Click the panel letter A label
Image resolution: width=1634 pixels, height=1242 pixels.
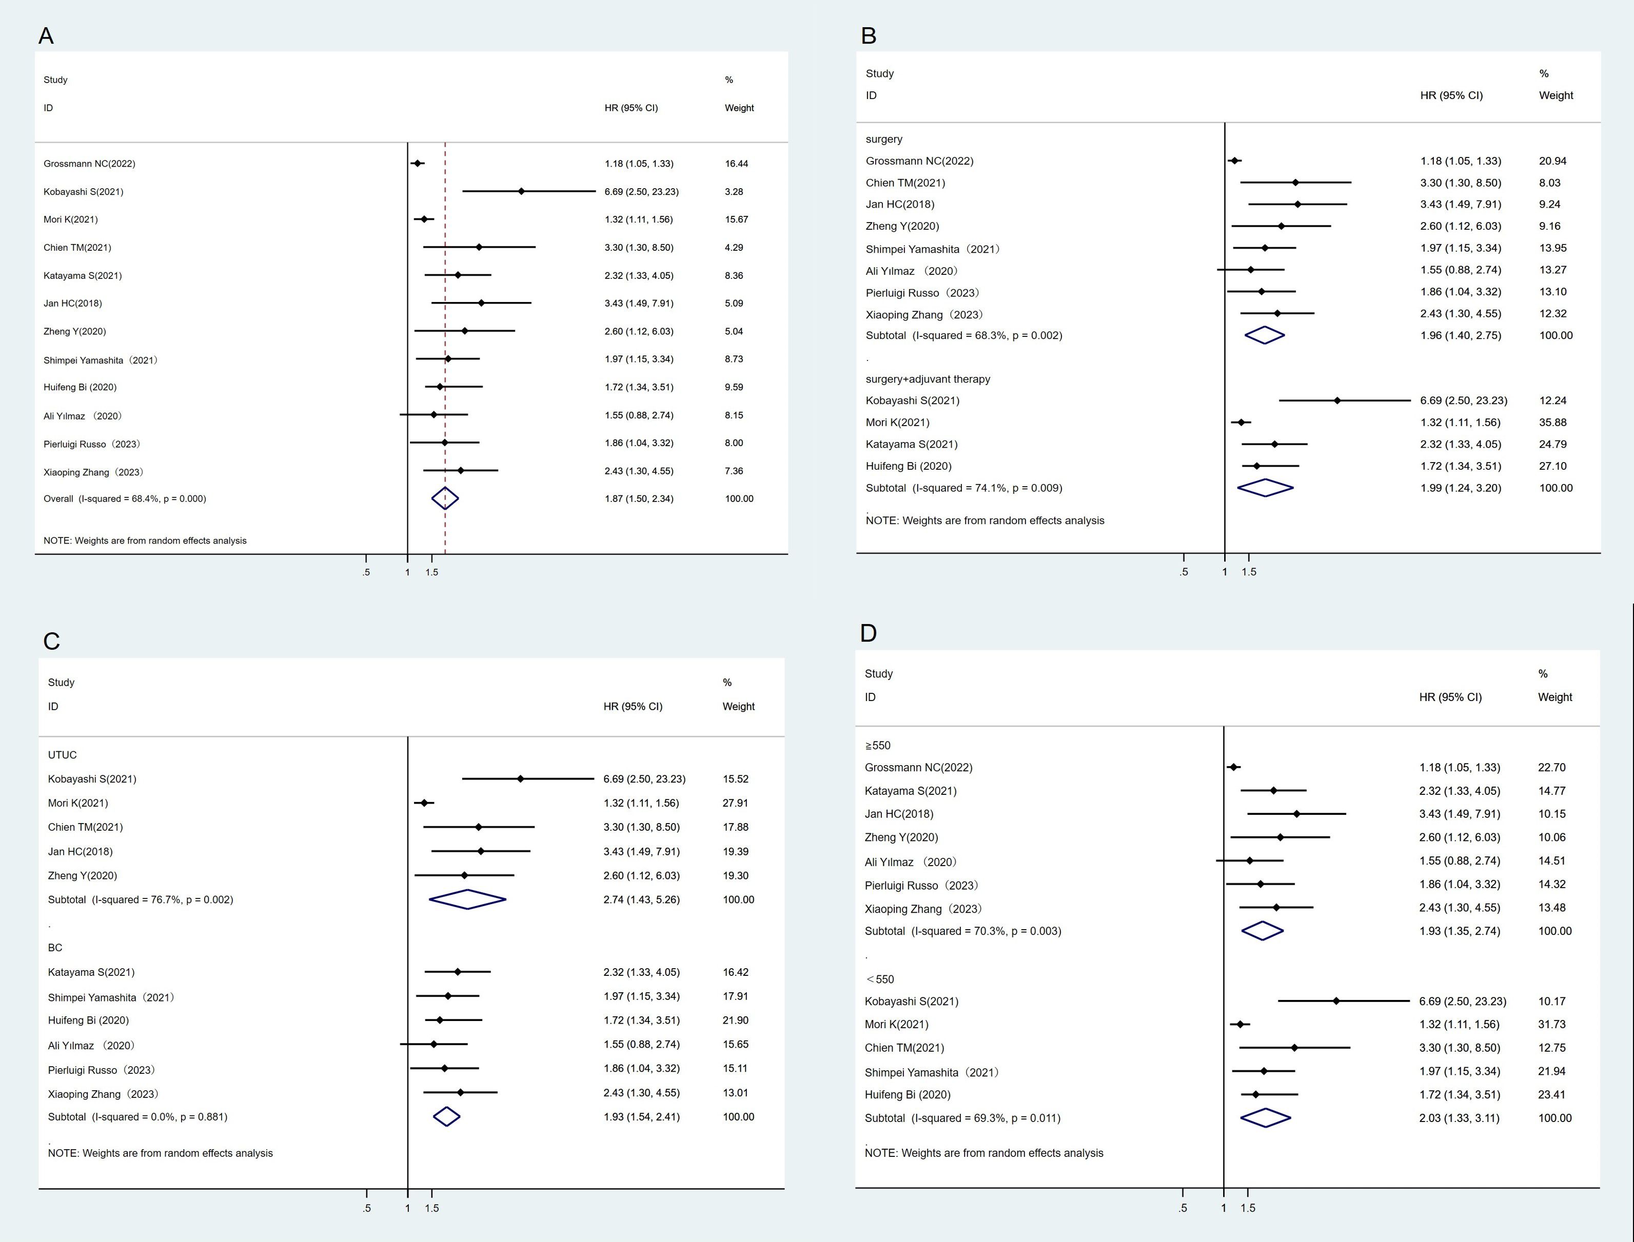point(46,35)
